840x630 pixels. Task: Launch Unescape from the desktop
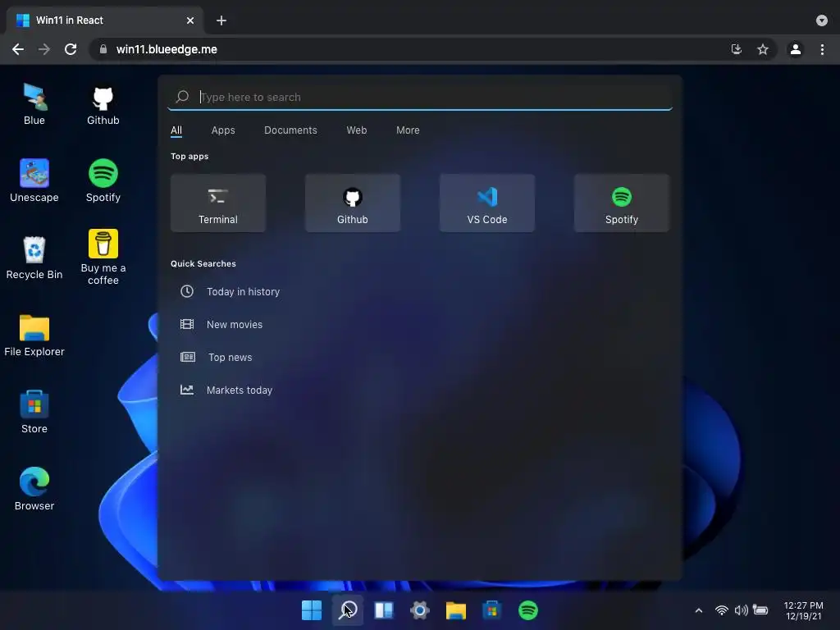(34, 181)
